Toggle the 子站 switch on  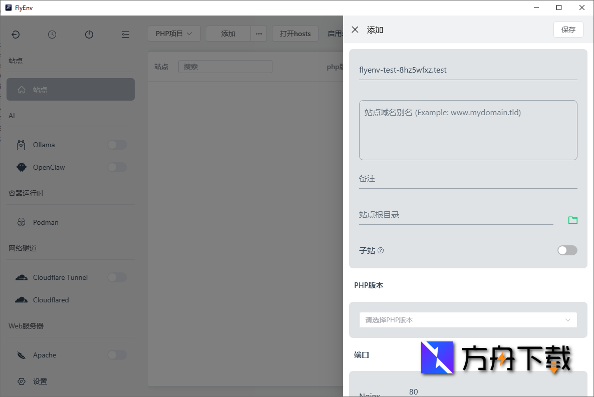567,250
